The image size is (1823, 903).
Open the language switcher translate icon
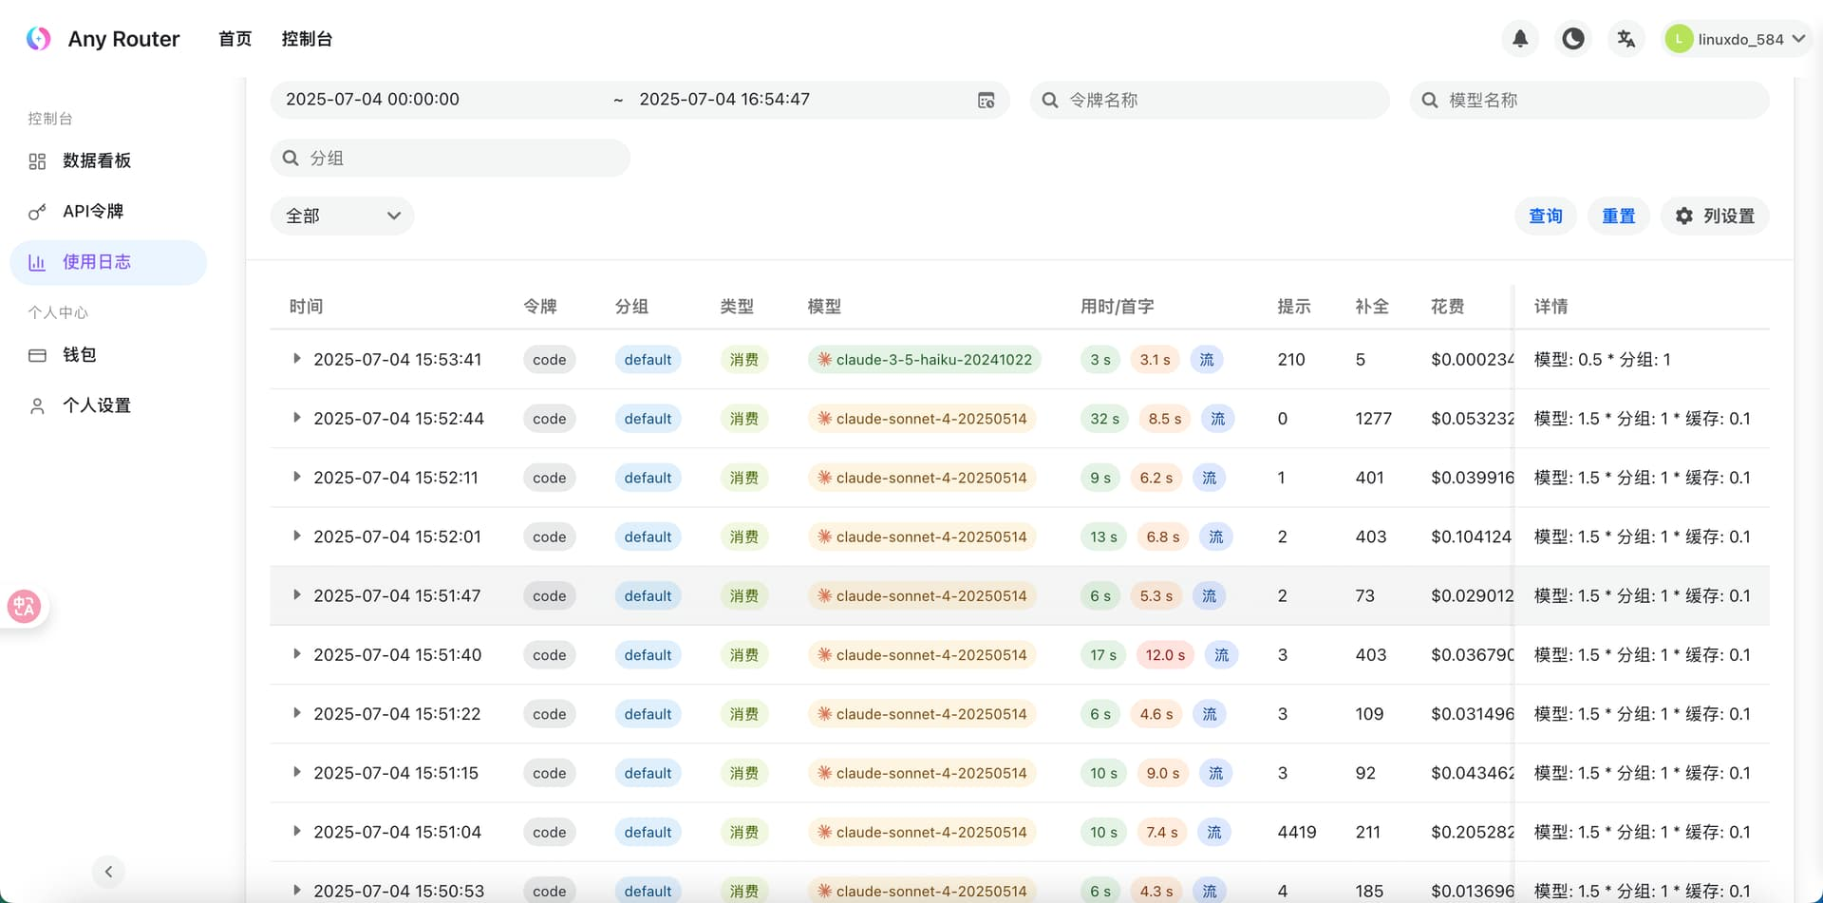(1626, 38)
